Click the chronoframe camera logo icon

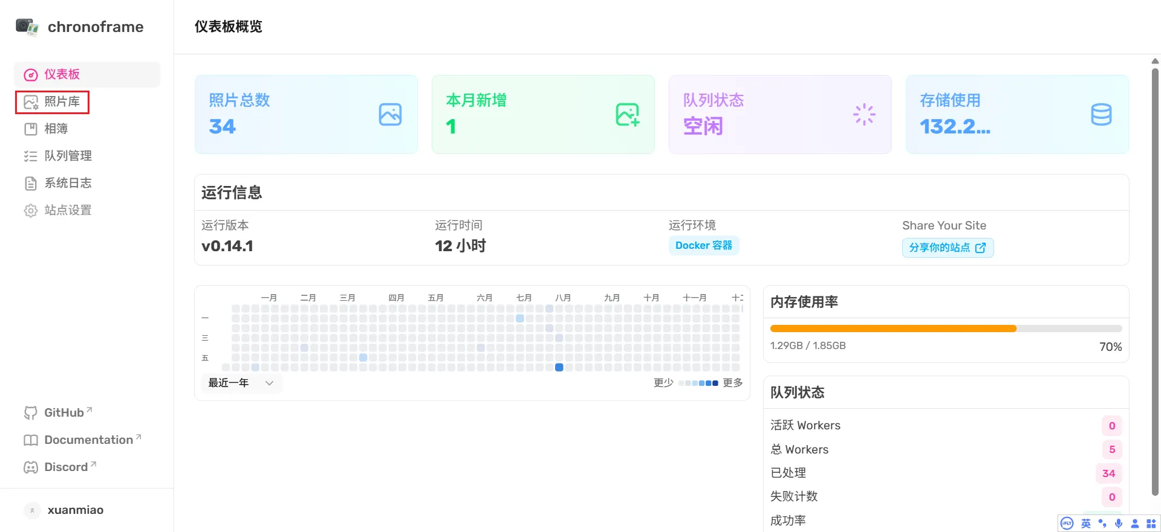tap(27, 27)
